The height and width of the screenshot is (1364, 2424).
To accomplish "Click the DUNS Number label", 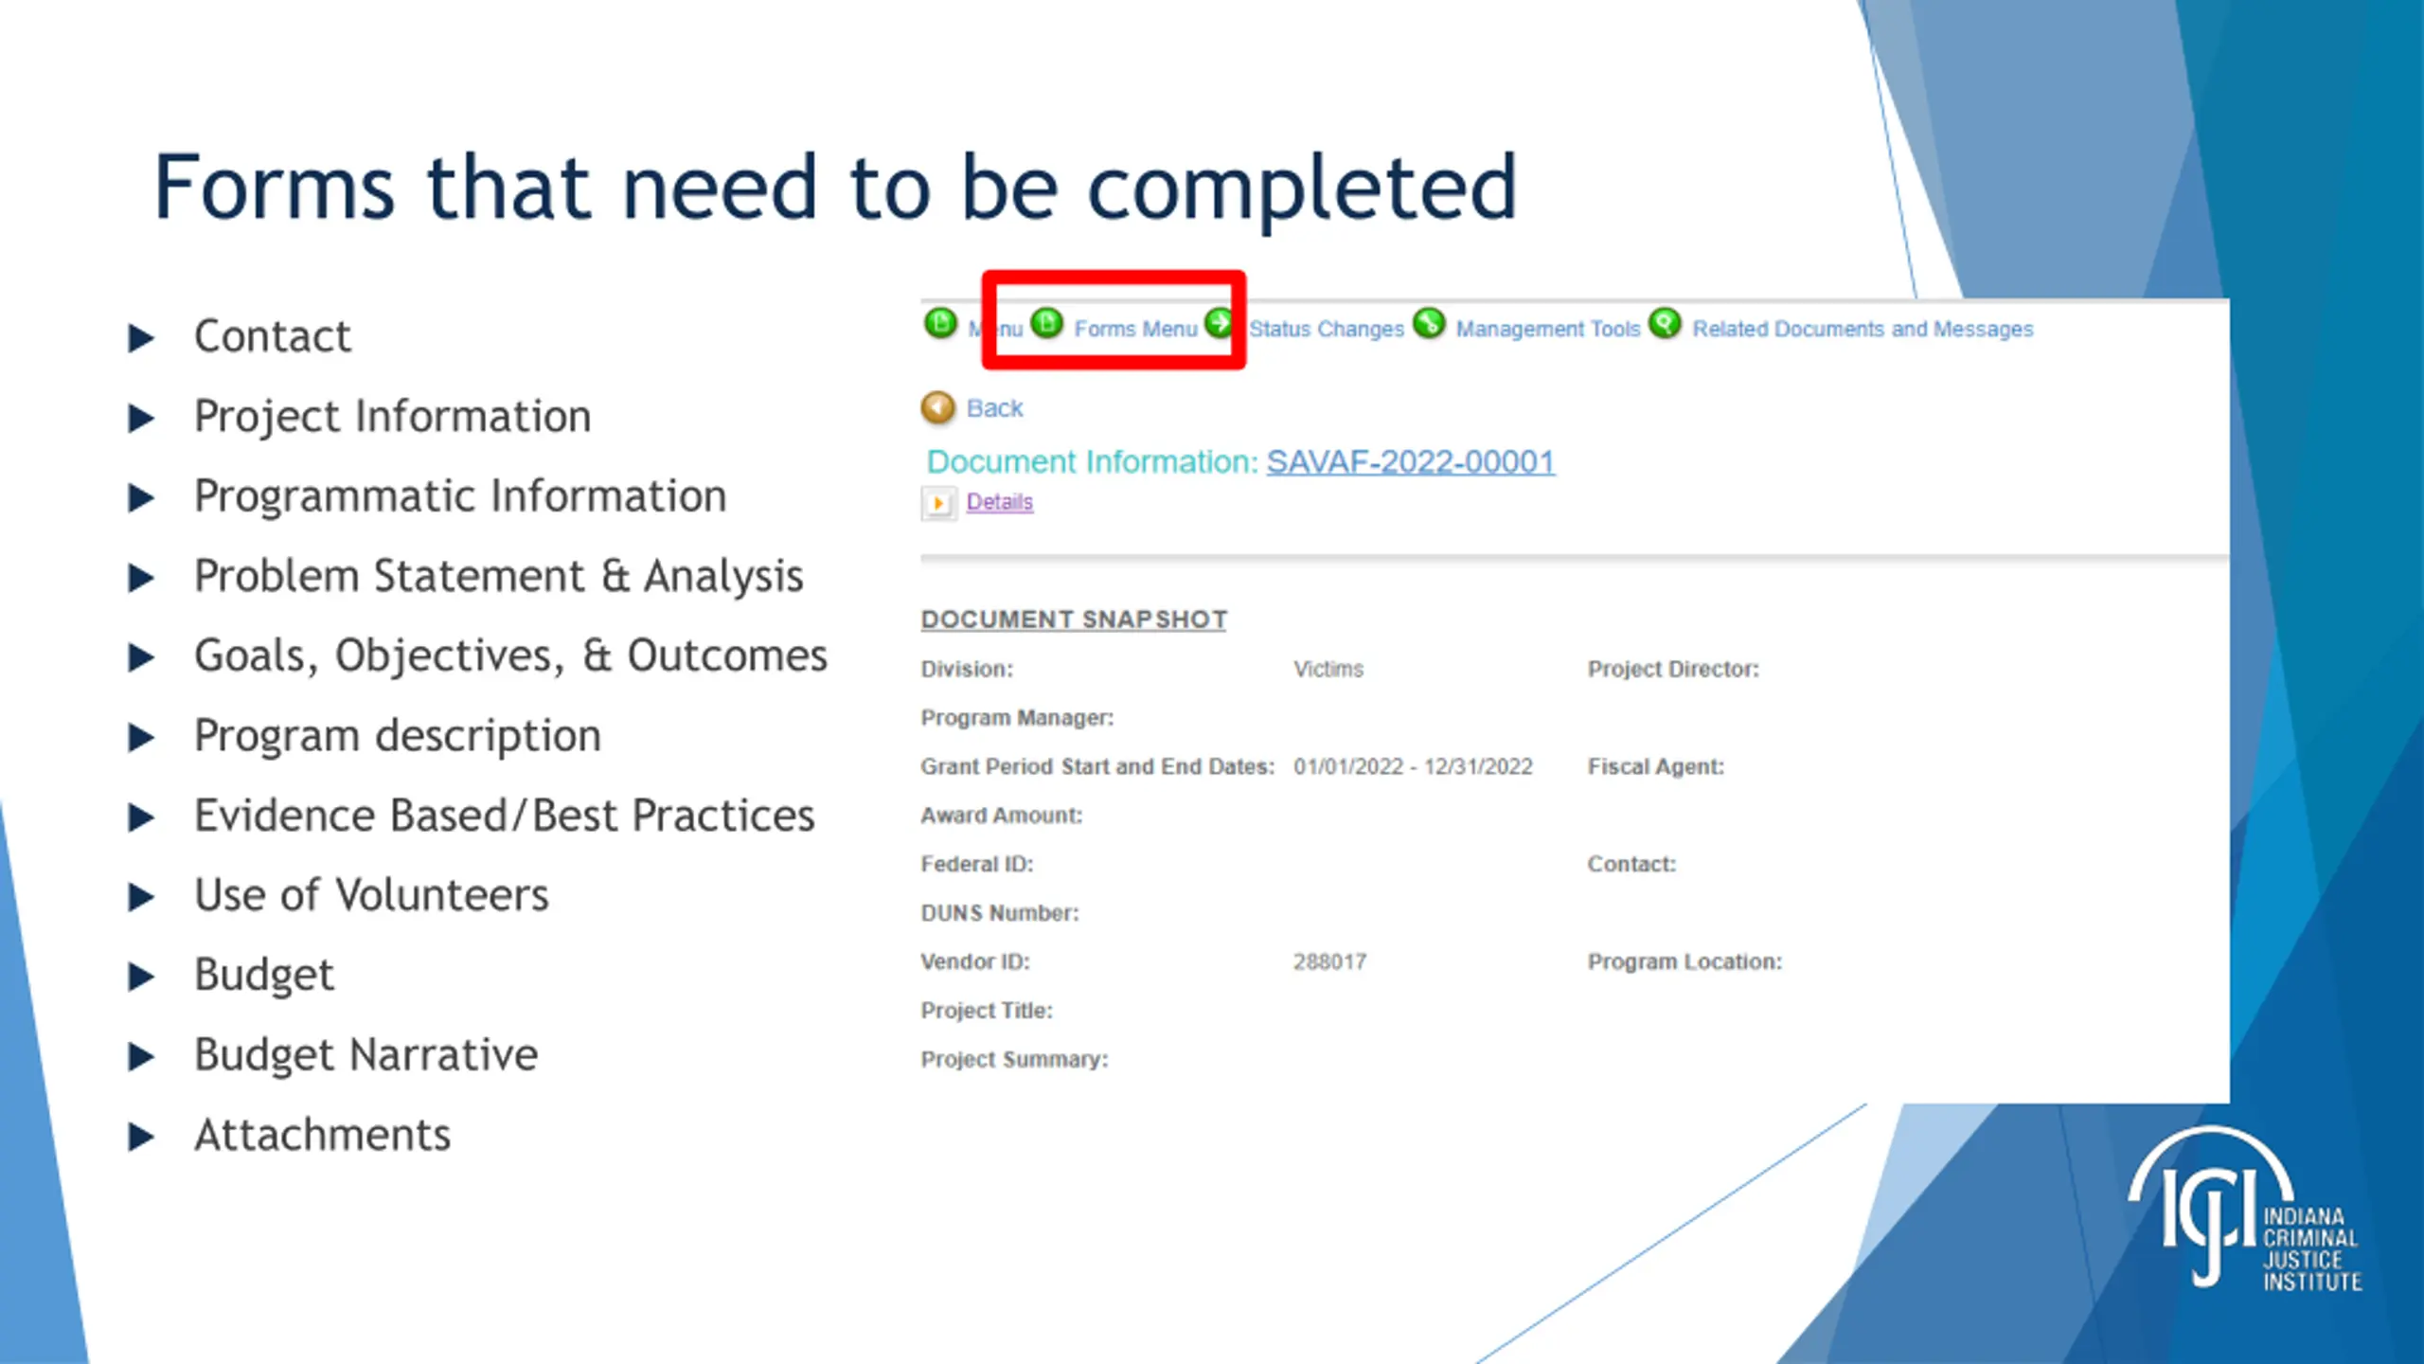I will 999,913.
